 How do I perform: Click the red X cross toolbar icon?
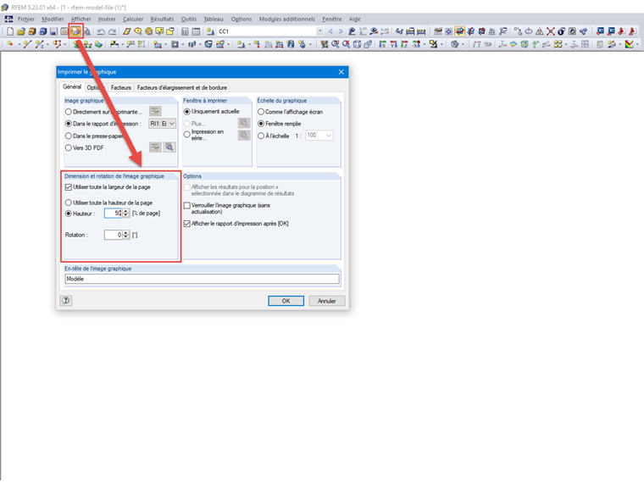[550, 31]
